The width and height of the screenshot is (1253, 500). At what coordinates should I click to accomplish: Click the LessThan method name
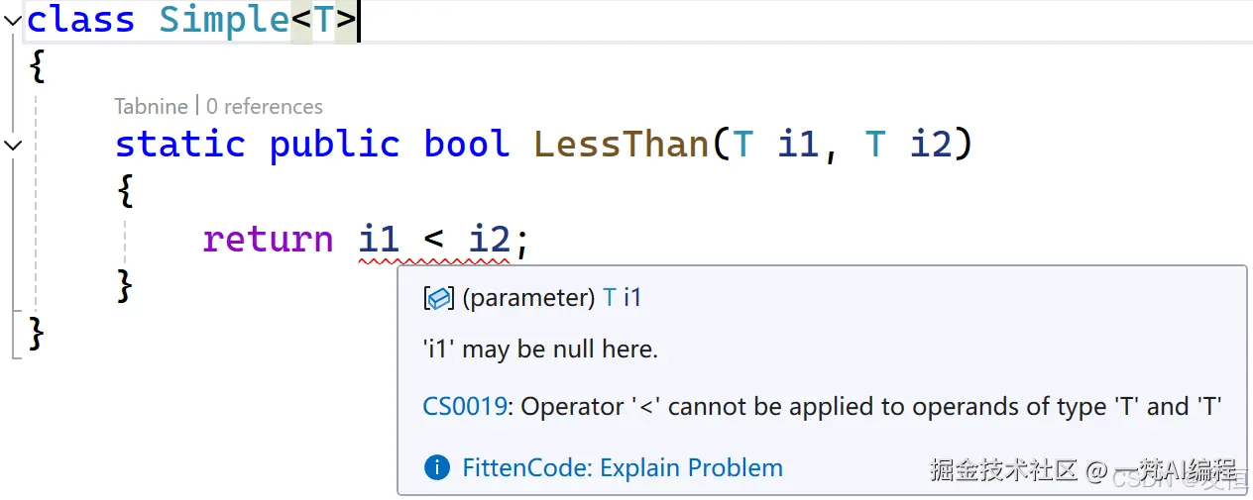[622, 145]
